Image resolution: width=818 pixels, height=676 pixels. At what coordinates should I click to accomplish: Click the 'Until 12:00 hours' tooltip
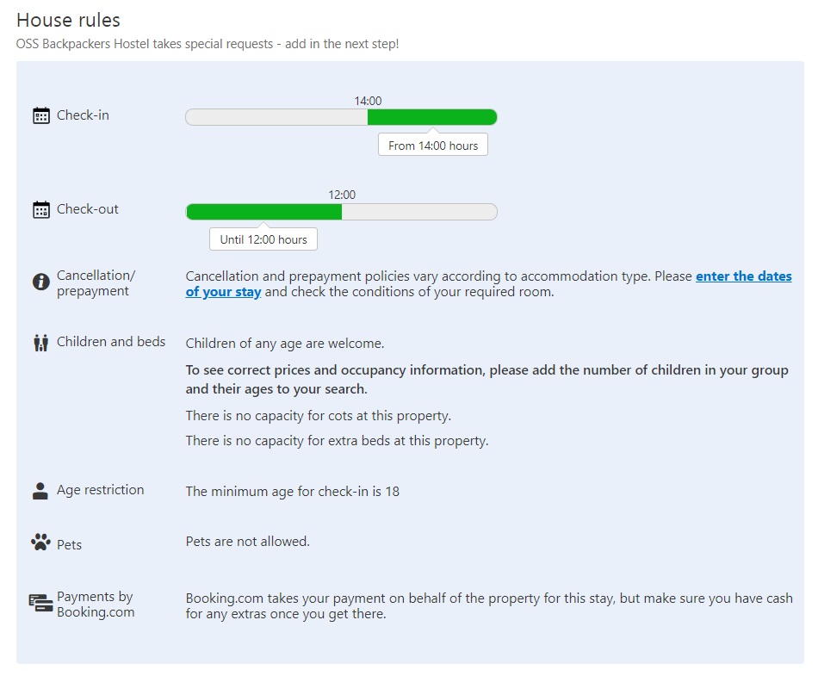coord(263,239)
